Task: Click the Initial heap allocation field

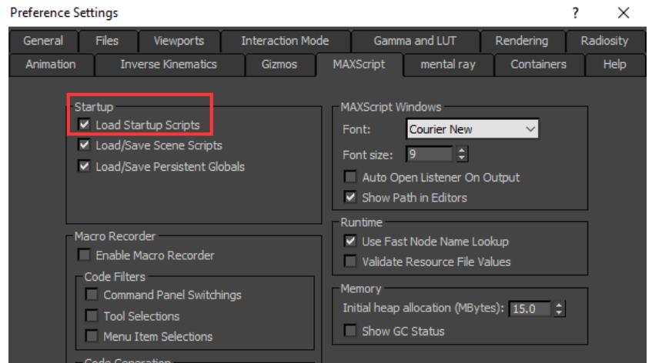Action: tap(530, 308)
